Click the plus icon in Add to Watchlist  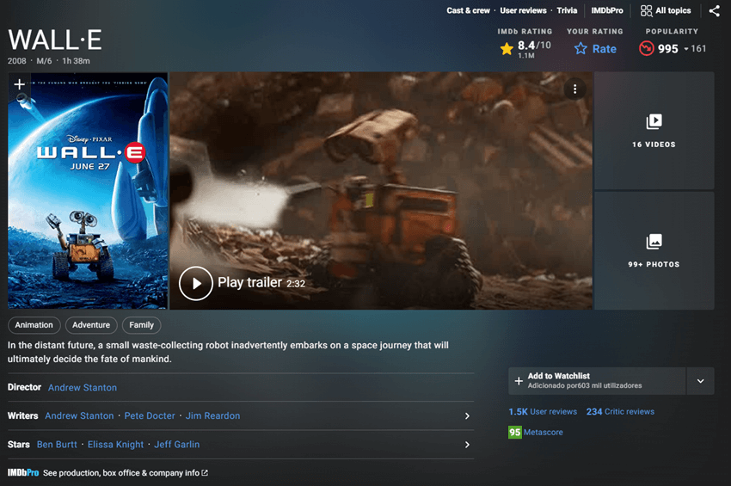pyautogui.click(x=519, y=381)
